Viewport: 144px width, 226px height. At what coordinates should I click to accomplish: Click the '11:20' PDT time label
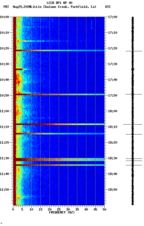[4, 143]
